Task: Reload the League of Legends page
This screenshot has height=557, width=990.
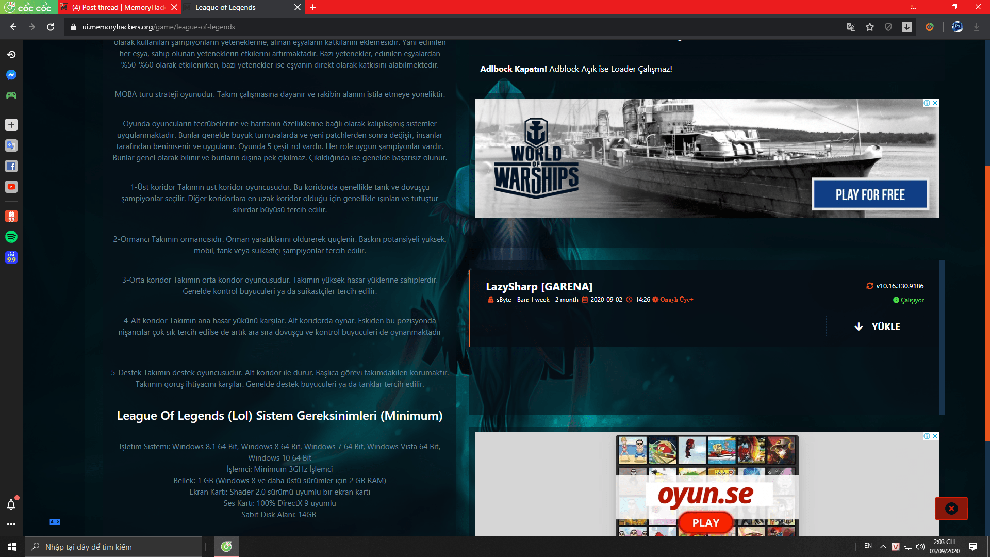Action: (x=51, y=27)
